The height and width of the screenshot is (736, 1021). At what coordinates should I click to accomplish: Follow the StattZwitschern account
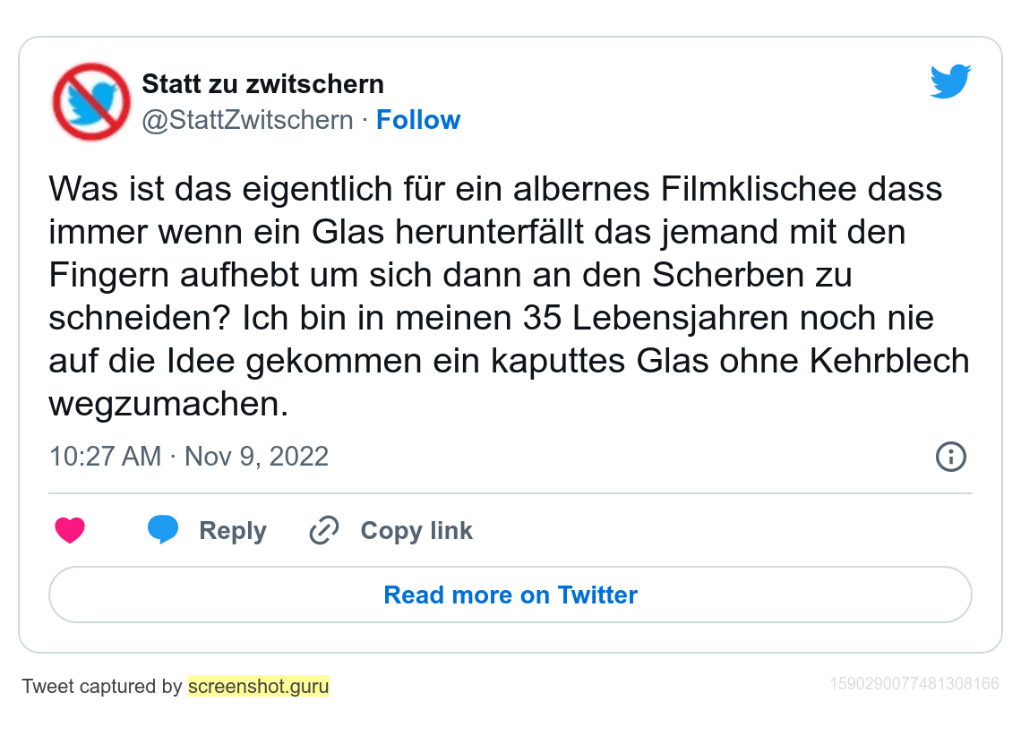coord(418,120)
